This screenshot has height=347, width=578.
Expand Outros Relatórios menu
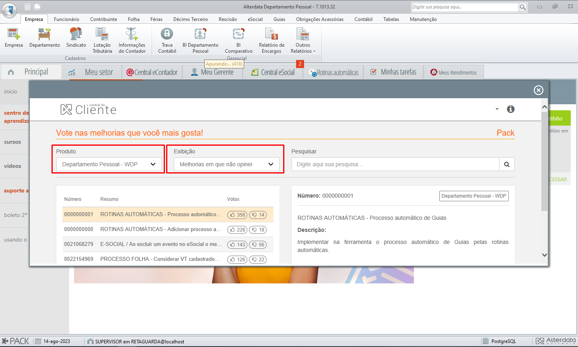[303, 40]
